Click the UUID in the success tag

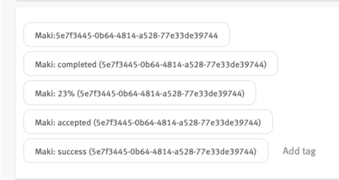tap(173, 151)
